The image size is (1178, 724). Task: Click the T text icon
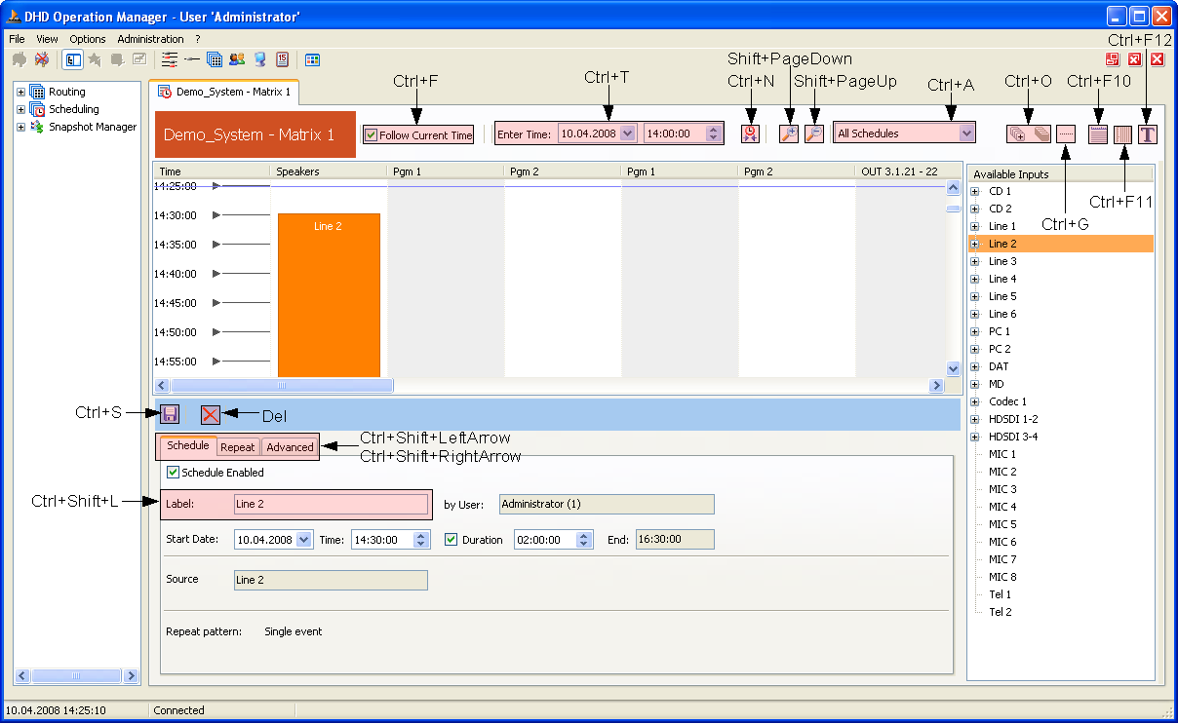click(1148, 134)
